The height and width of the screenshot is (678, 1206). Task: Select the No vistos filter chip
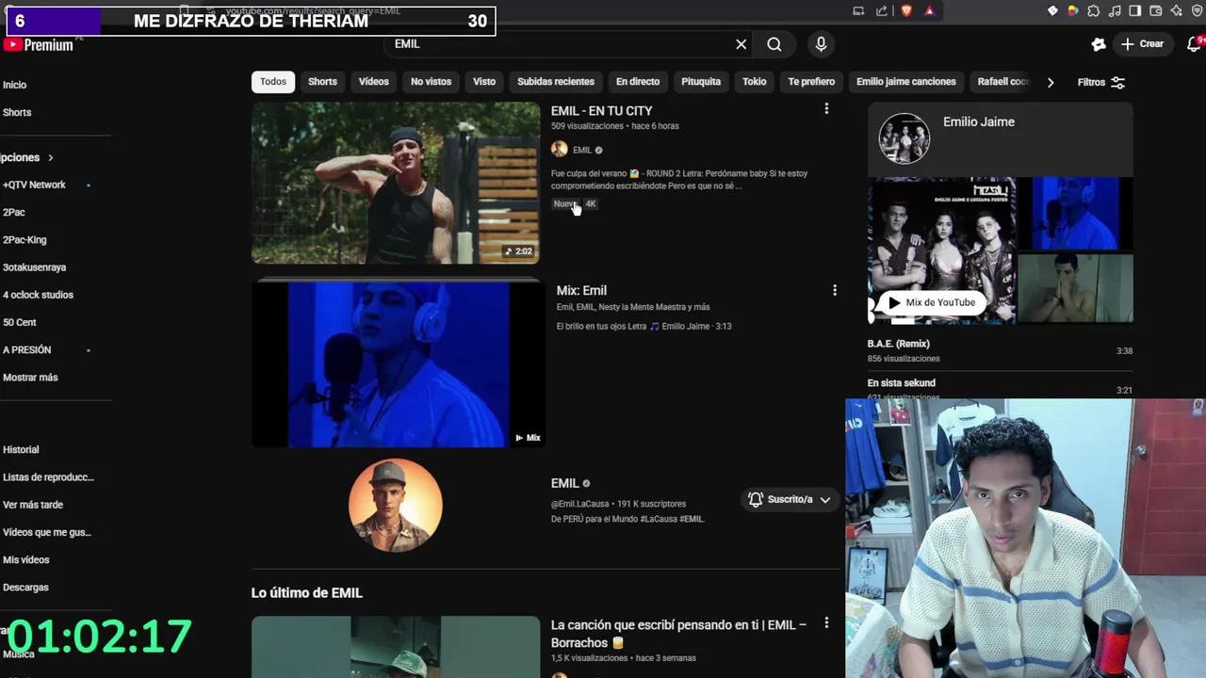(431, 82)
